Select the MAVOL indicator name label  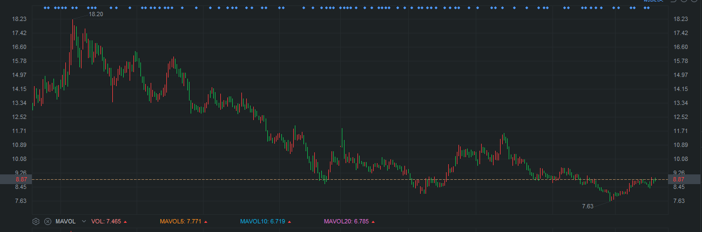pos(65,221)
